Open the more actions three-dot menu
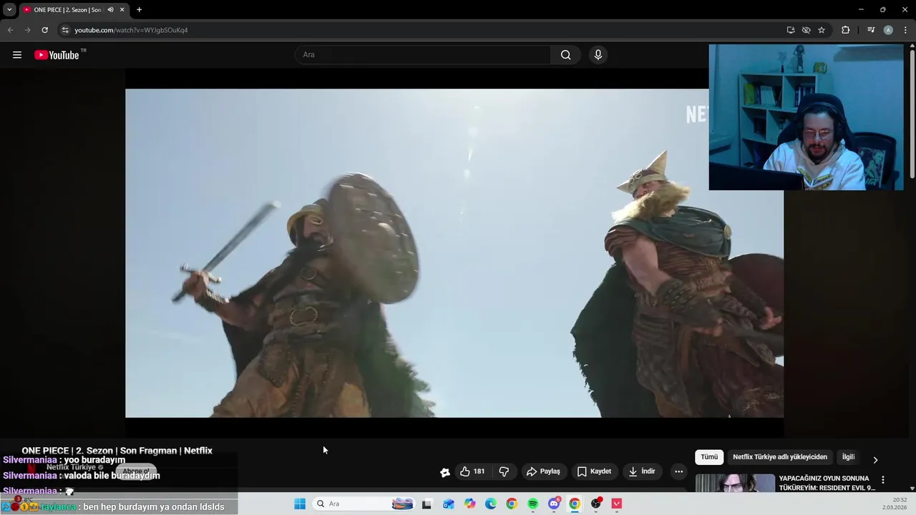 (678, 471)
